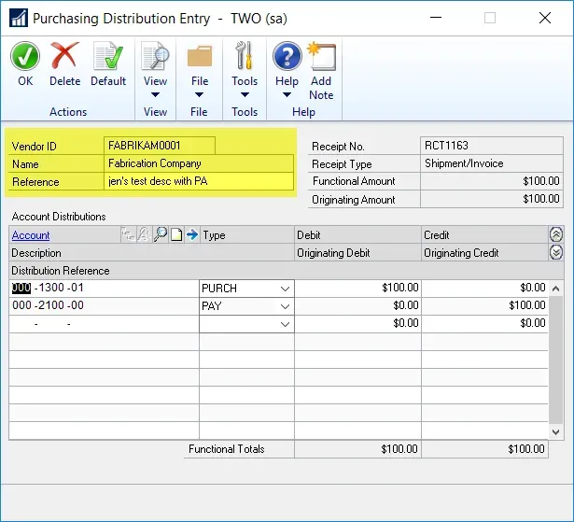
Task: Click the grid scrollbar down arrow
Action: coord(557,432)
